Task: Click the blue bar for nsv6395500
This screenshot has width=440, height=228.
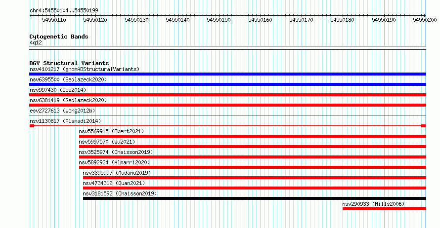Action: [x=227, y=84]
